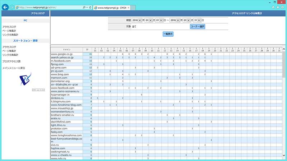Click the table scrollbar down arrow

tap(284, 156)
